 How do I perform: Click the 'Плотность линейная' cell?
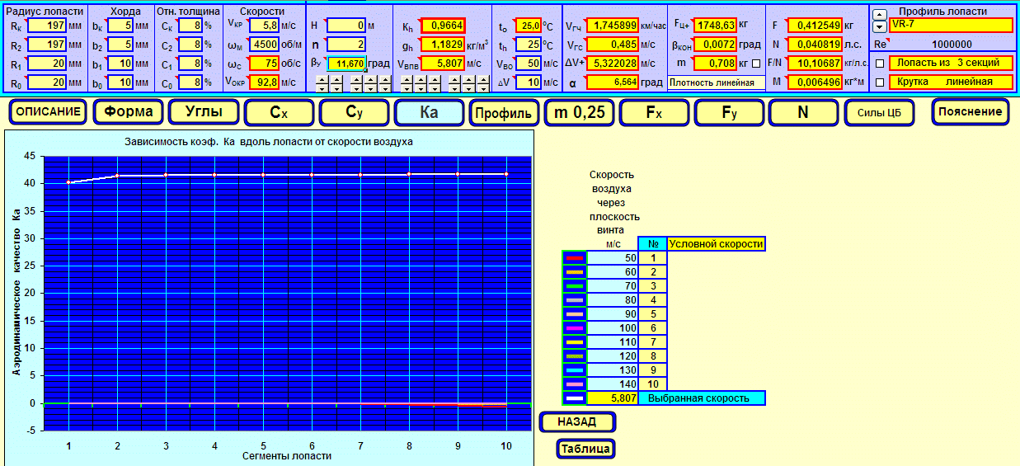pyautogui.click(x=715, y=82)
